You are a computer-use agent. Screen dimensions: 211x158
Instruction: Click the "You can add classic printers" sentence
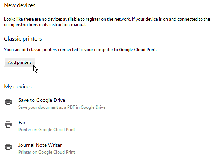point(80,50)
